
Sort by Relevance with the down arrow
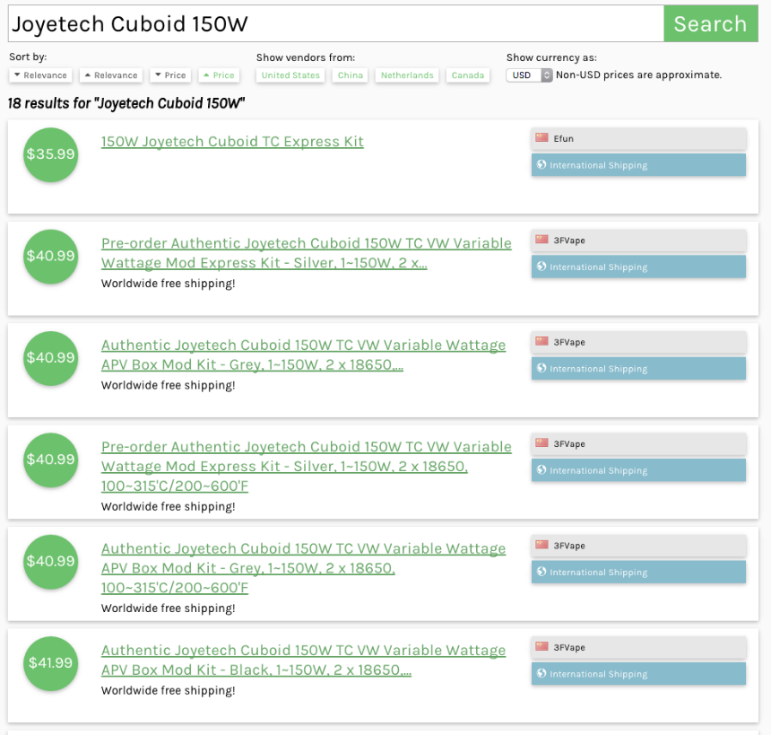coord(40,75)
